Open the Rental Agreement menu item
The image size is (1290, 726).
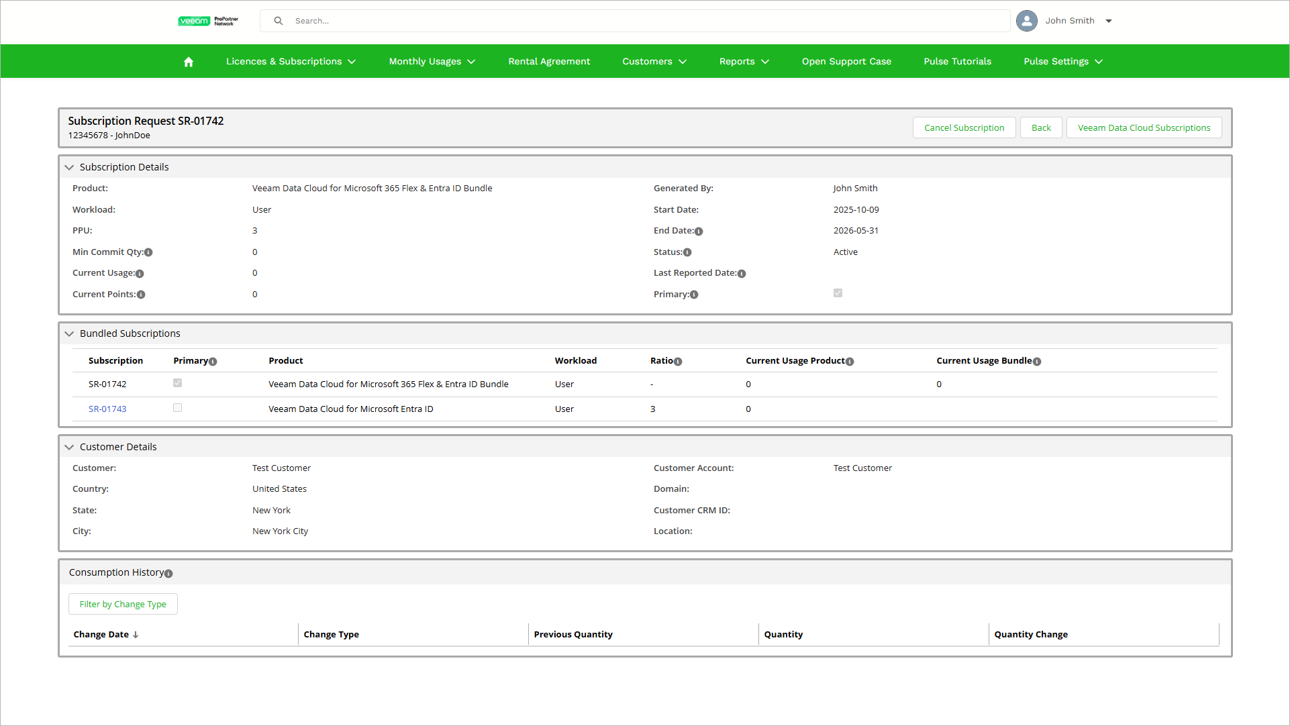pyautogui.click(x=549, y=62)
